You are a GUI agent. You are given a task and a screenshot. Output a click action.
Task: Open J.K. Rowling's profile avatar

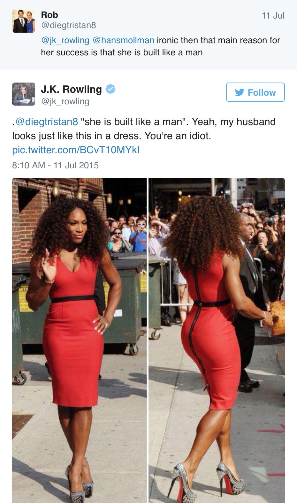(24, 94)
